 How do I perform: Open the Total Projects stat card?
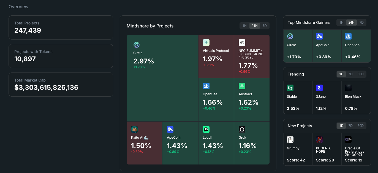click(61, 27)
